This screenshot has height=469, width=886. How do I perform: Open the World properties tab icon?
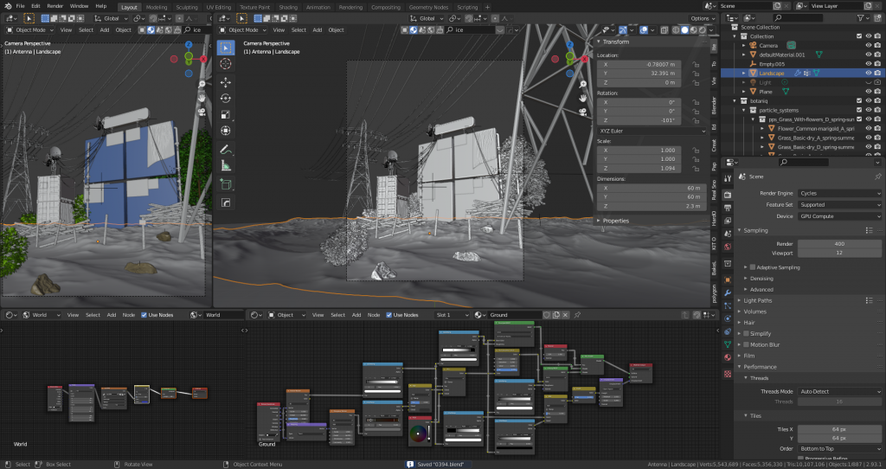click(727, 247)
